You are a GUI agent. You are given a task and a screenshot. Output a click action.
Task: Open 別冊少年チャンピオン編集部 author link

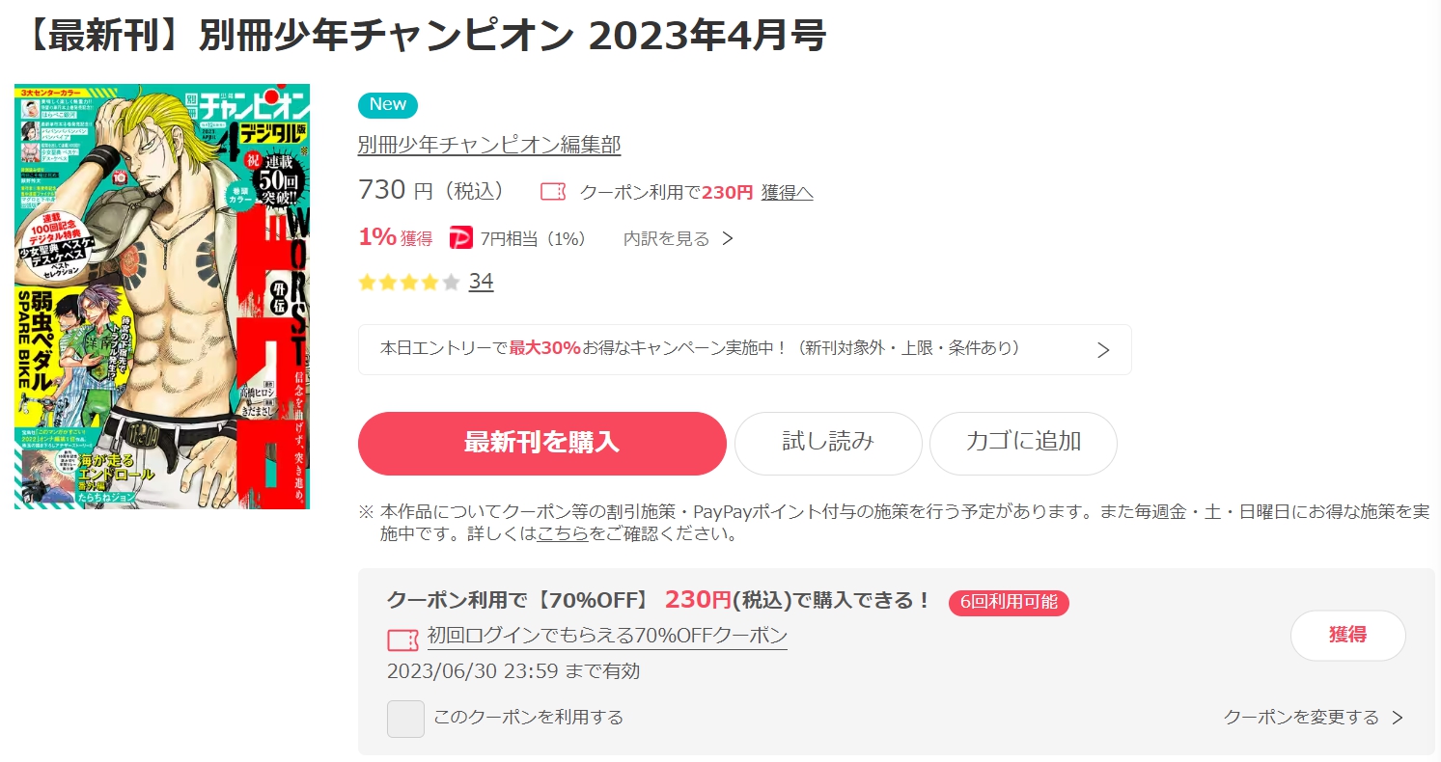point(489,146)
